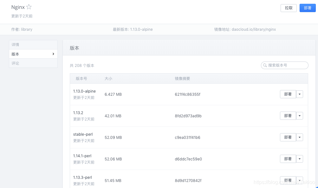Expand dropdown next to 1.13.3-perl deploy

300,180
